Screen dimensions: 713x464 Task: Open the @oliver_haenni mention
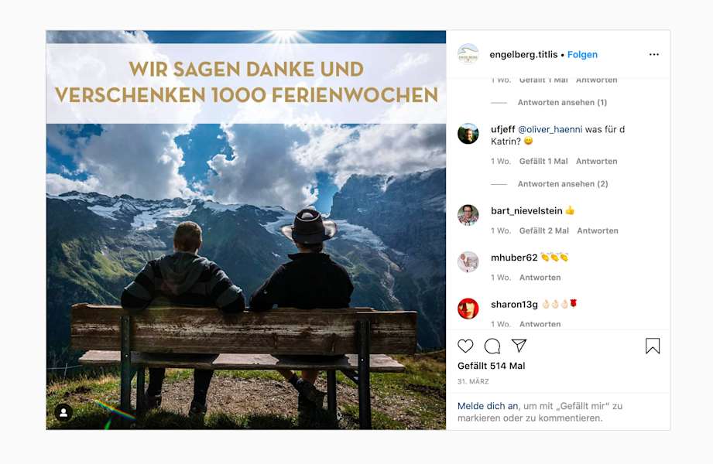pos(550,129)
